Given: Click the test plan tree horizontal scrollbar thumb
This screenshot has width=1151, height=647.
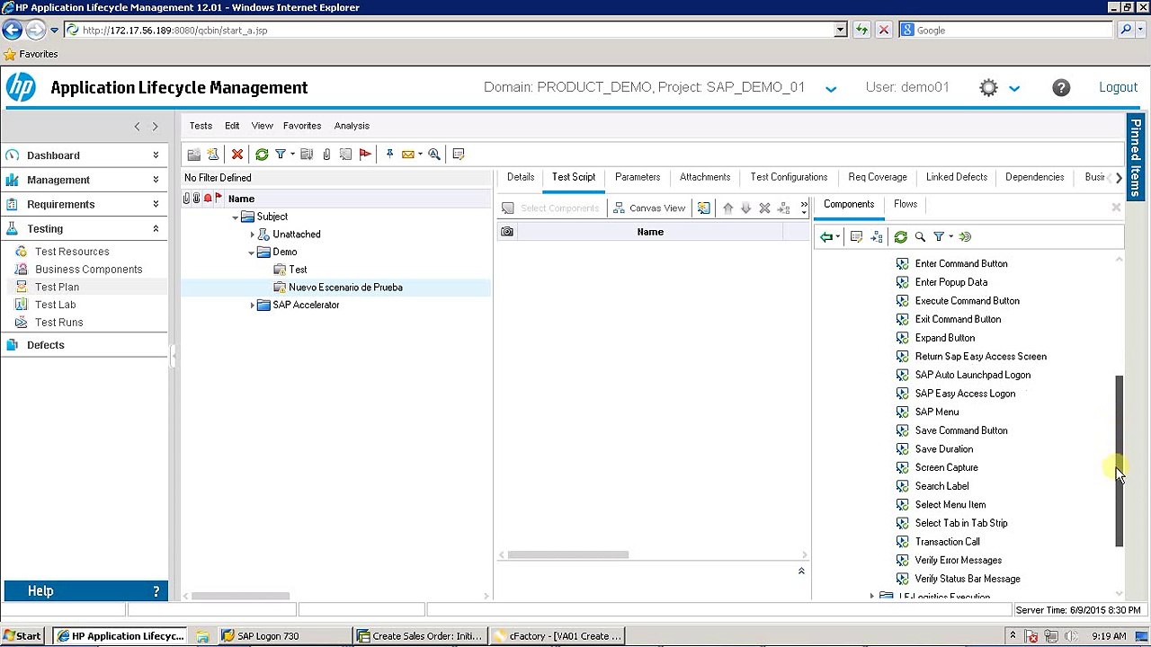Looking at the screenshot, I should pos(240,596).
